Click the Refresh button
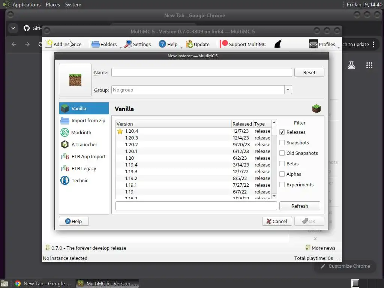Screen dimensions: 384x288 300,206
